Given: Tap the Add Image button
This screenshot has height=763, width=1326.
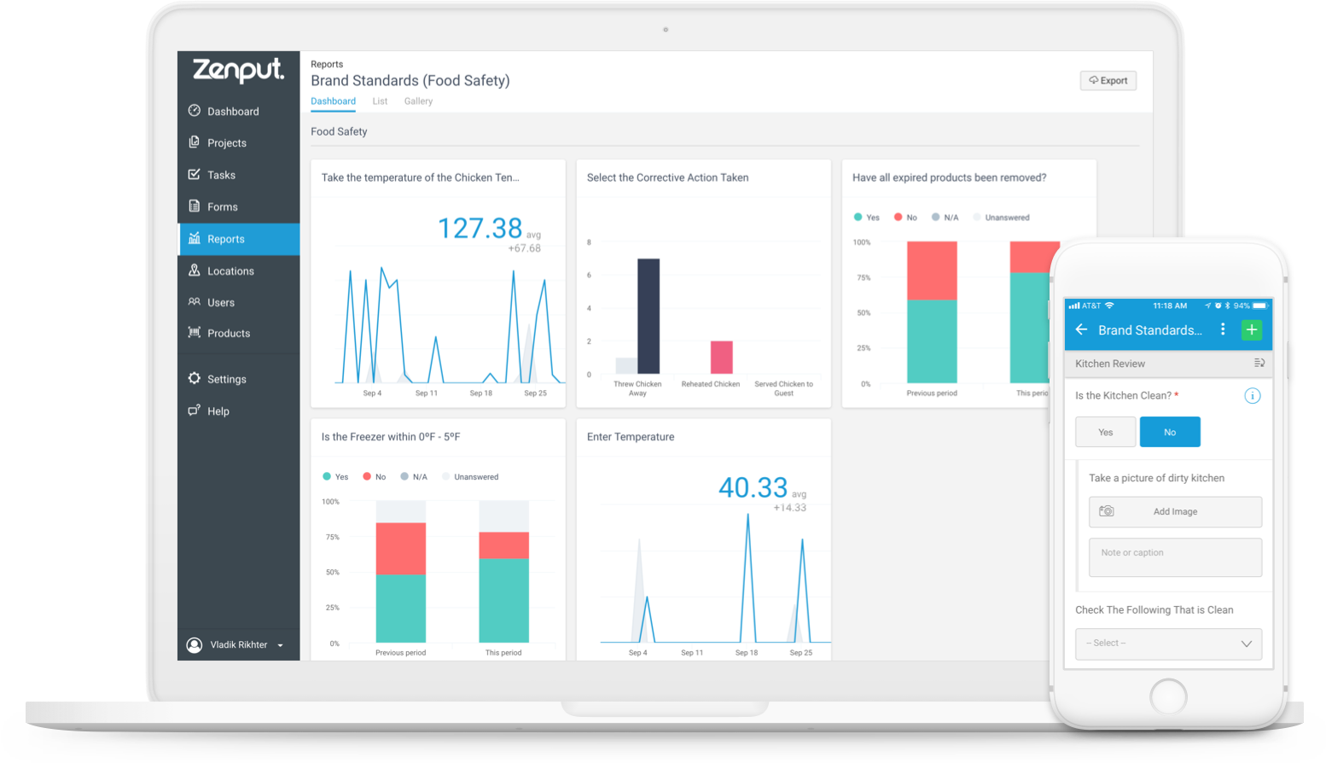Looking at the screenshot, I should (x=1175, y=512).
